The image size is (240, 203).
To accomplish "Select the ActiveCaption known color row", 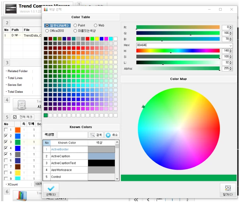I will tap(79, 156).
